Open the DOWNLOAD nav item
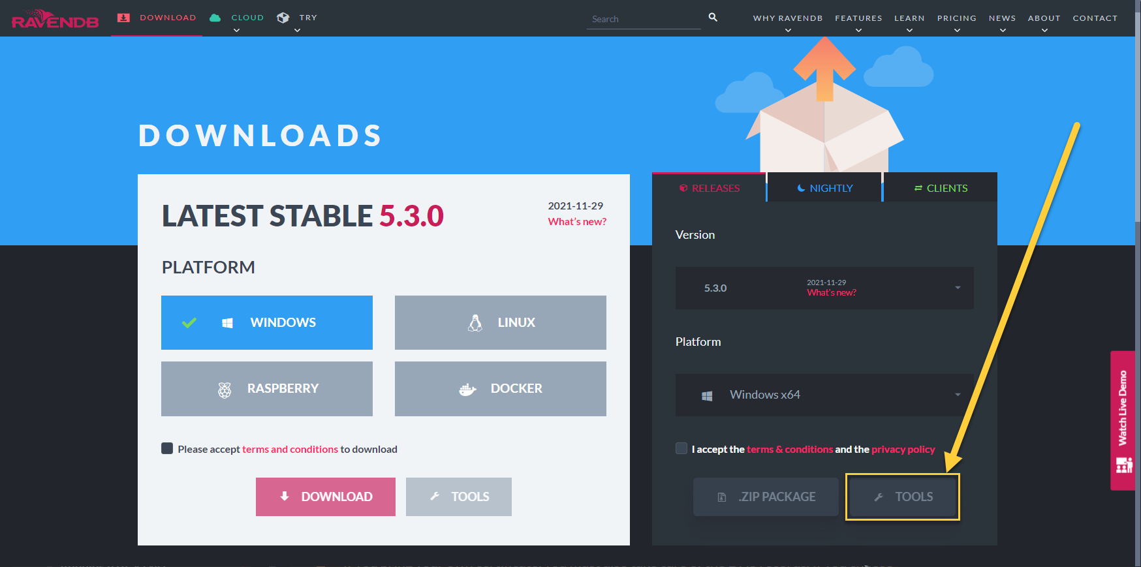 (x=157, y=18)
